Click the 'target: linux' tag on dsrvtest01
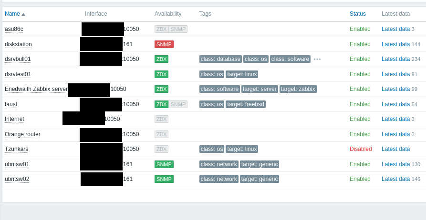 pyautogui.click(x=242, y=74)
